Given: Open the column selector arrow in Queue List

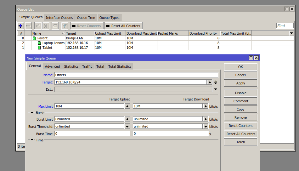Looking at the screenshot, I should [291, 33].
